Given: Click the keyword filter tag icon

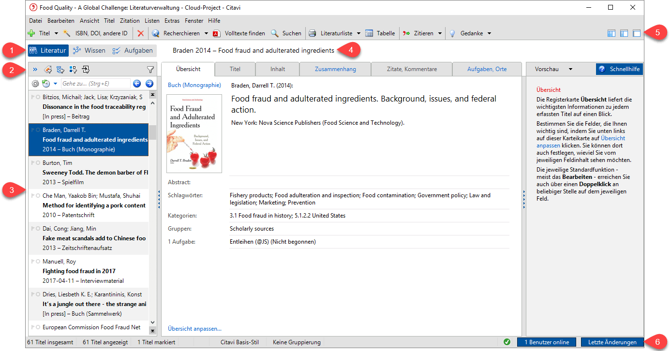Looking at the screenshot, I should coord(48,70).
